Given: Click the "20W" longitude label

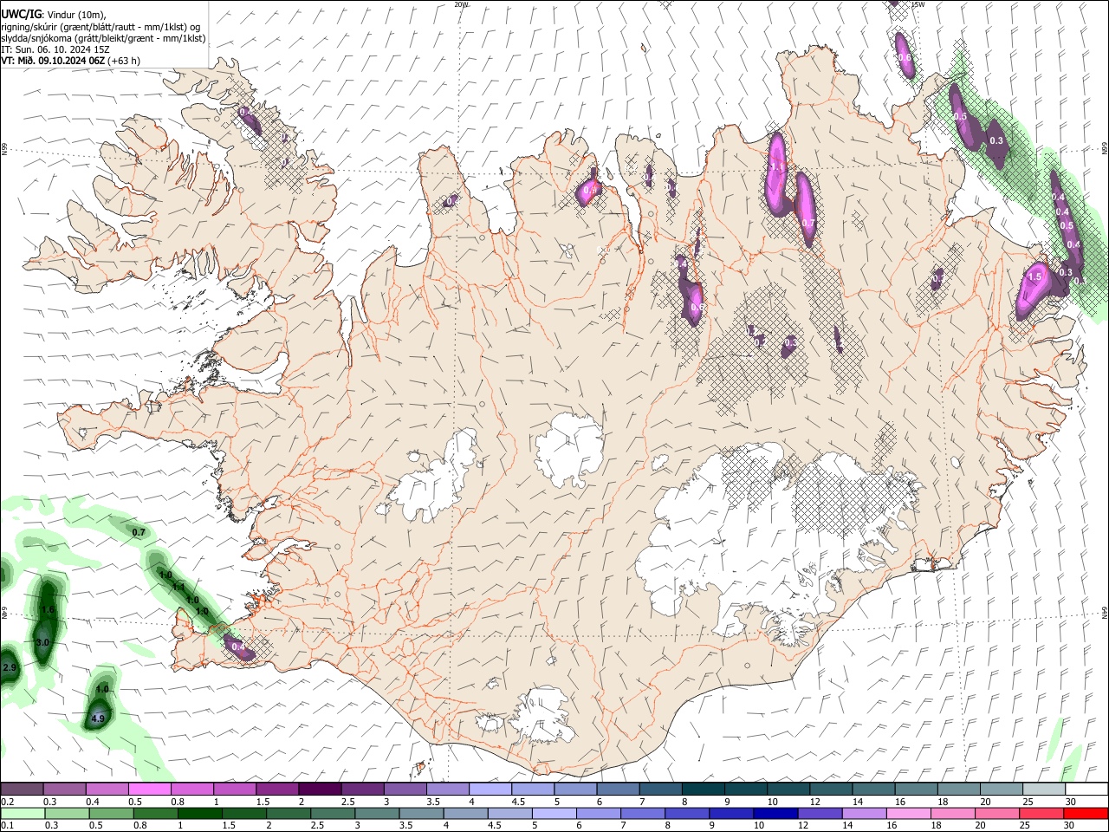Looking at the screenshot, I should point(462,4).
